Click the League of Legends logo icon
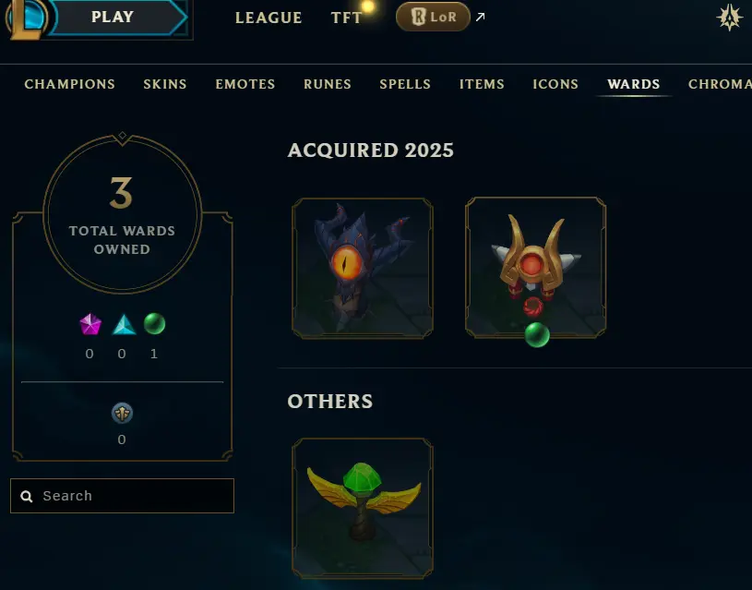This screenshot has width=752, height=590. click(x=27, y=18)
